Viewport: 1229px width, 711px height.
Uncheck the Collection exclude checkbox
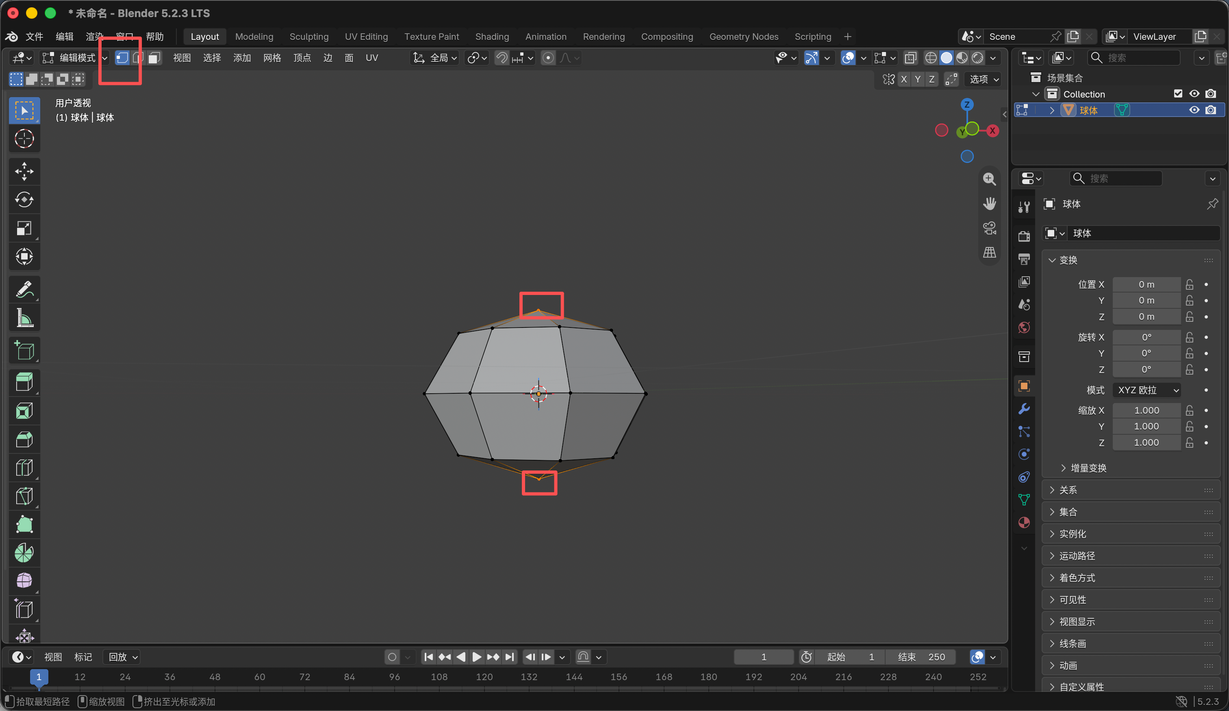pos(1178,93)
